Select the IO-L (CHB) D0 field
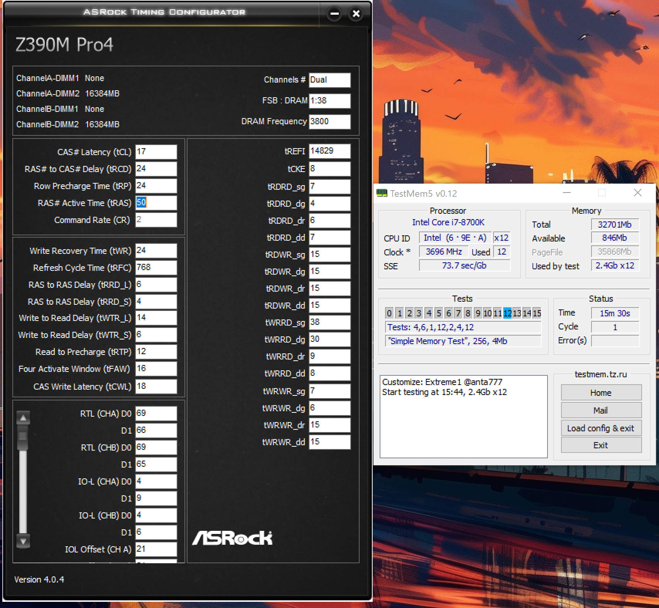 156,515
